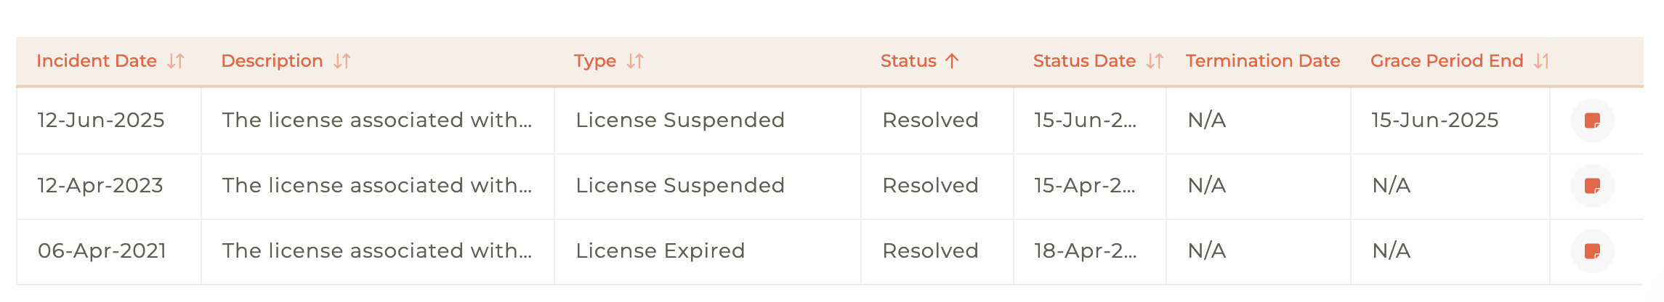The image size is (1664, 302).
Task: Click Grace Period End sort arrows
Action: [x=1542, y=61]
